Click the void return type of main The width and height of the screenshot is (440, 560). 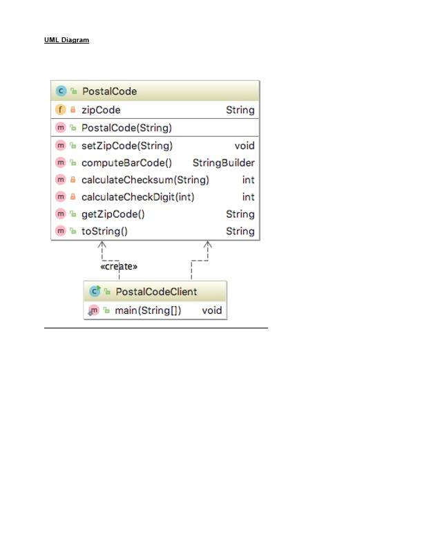(x=212, y=310)
